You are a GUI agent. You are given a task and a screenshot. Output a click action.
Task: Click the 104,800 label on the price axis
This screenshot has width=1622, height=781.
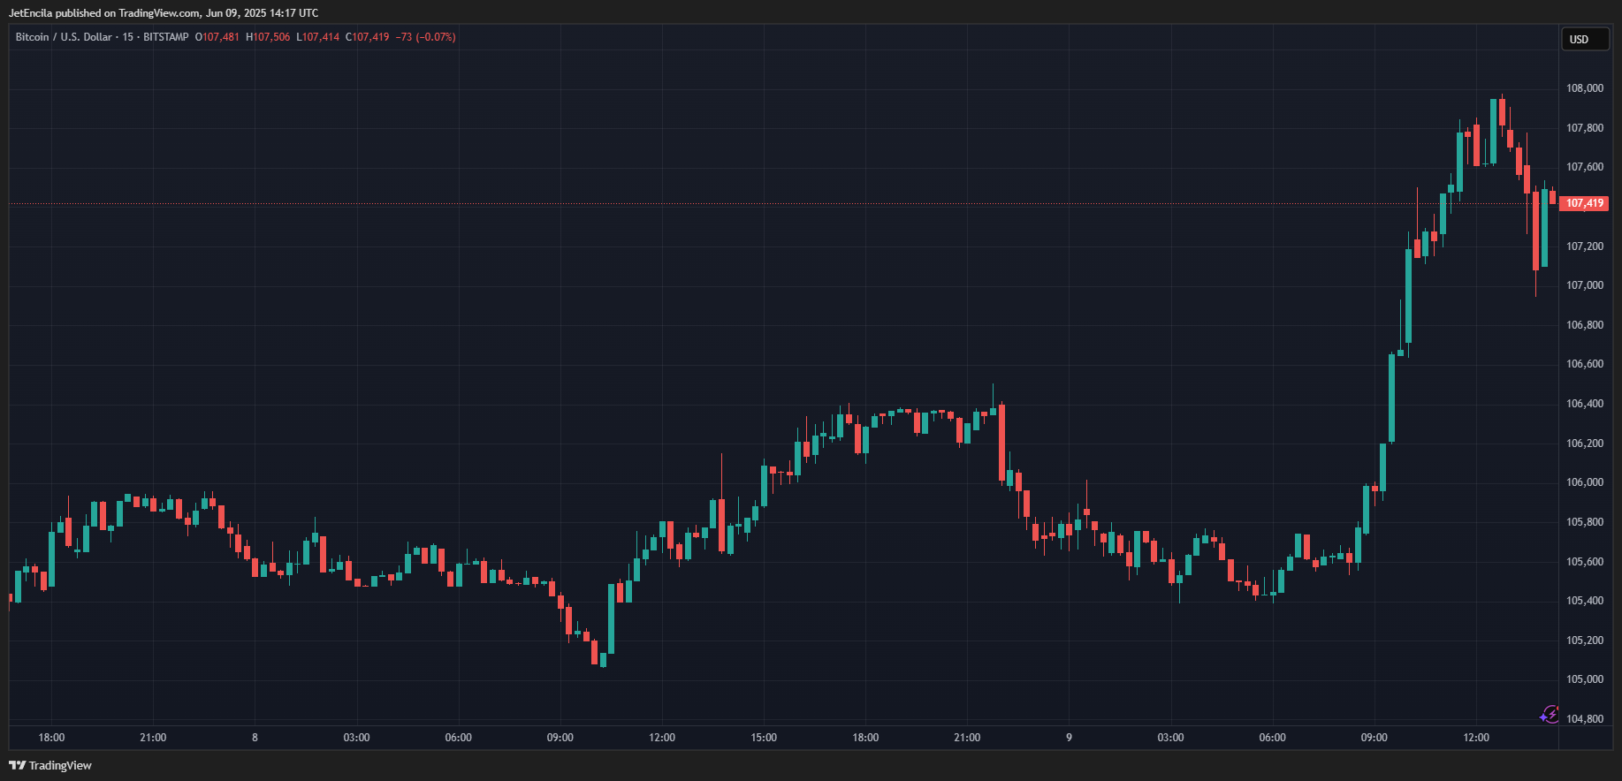tap(1584, 719)
